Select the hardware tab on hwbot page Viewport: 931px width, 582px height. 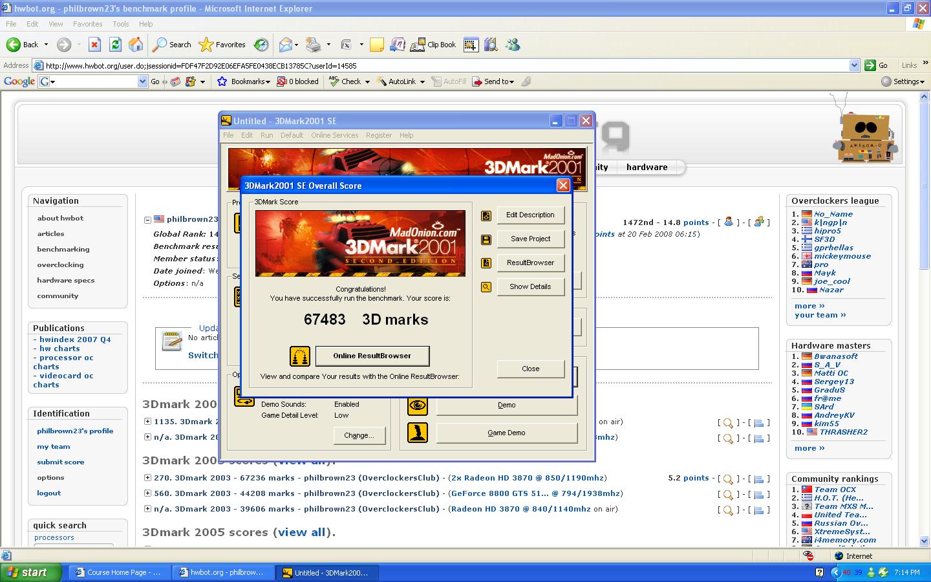(647, 167)
